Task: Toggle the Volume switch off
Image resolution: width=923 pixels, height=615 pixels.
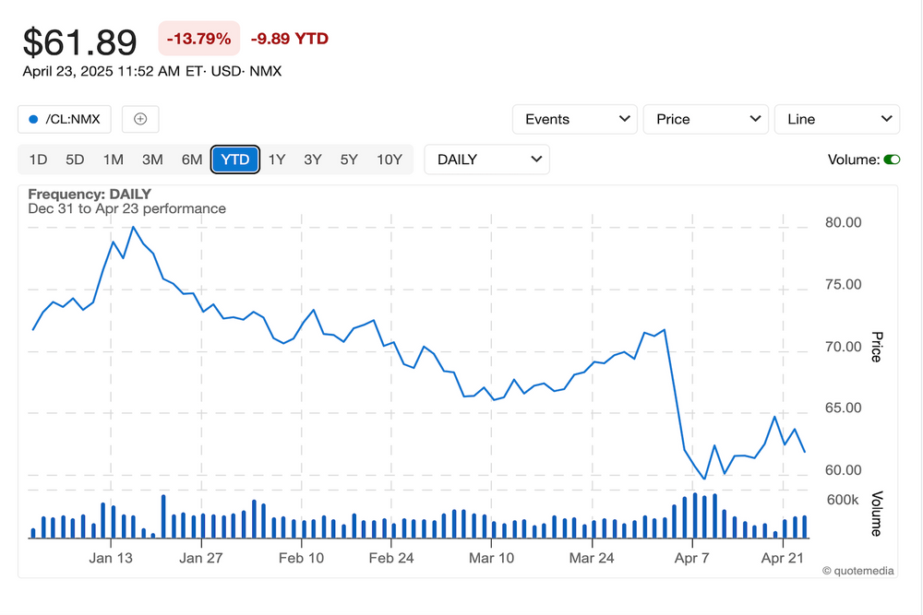Action: tap(892, 160)
